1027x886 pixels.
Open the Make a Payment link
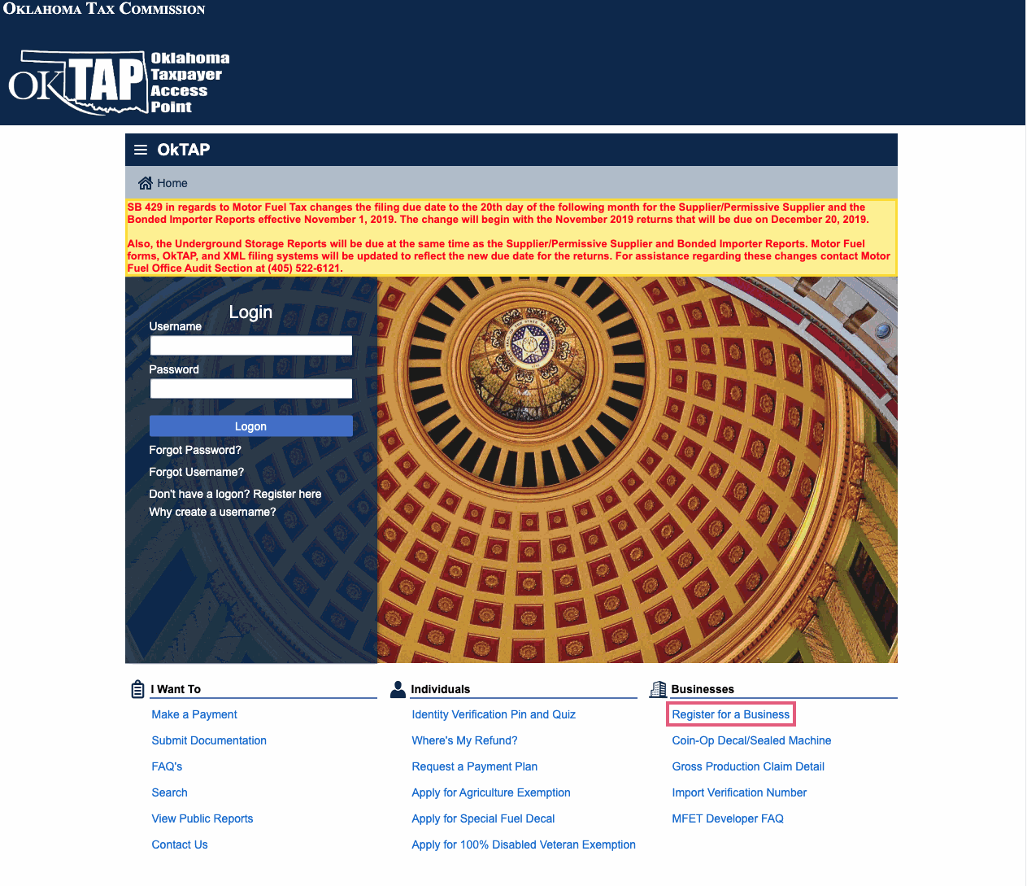coord(194,714)
